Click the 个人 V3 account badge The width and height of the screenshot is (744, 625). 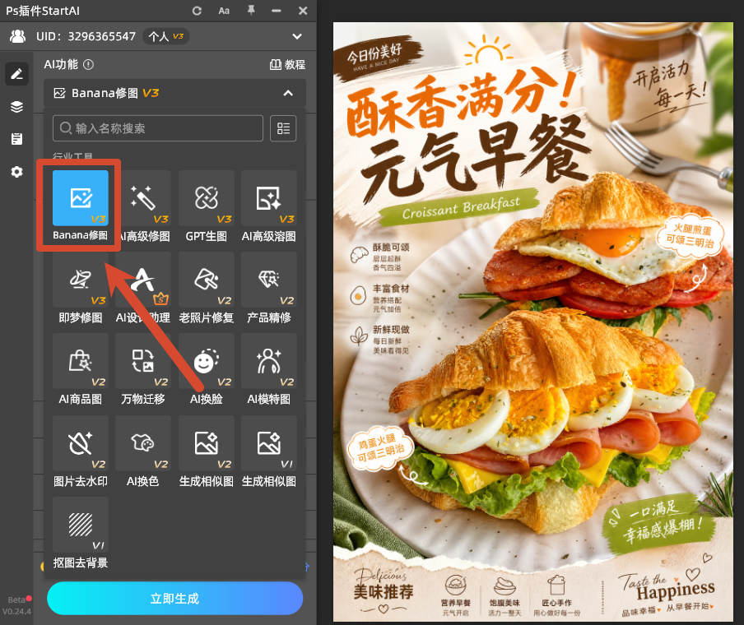tap(165, 36)
